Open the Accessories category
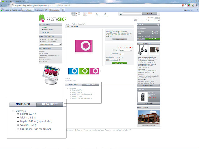 [47, 30]
